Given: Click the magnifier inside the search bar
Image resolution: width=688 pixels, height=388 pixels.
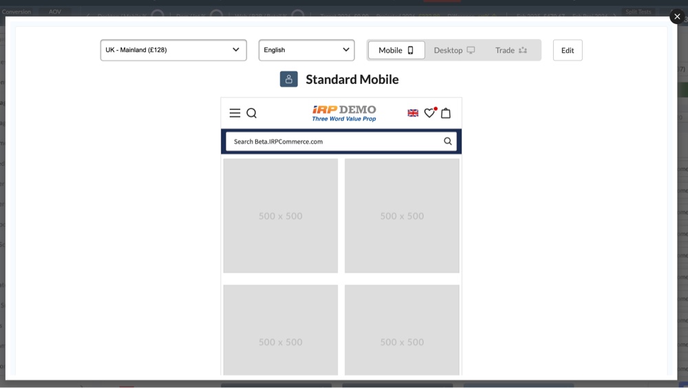Looking at the screenshot, I should [448, 141].
